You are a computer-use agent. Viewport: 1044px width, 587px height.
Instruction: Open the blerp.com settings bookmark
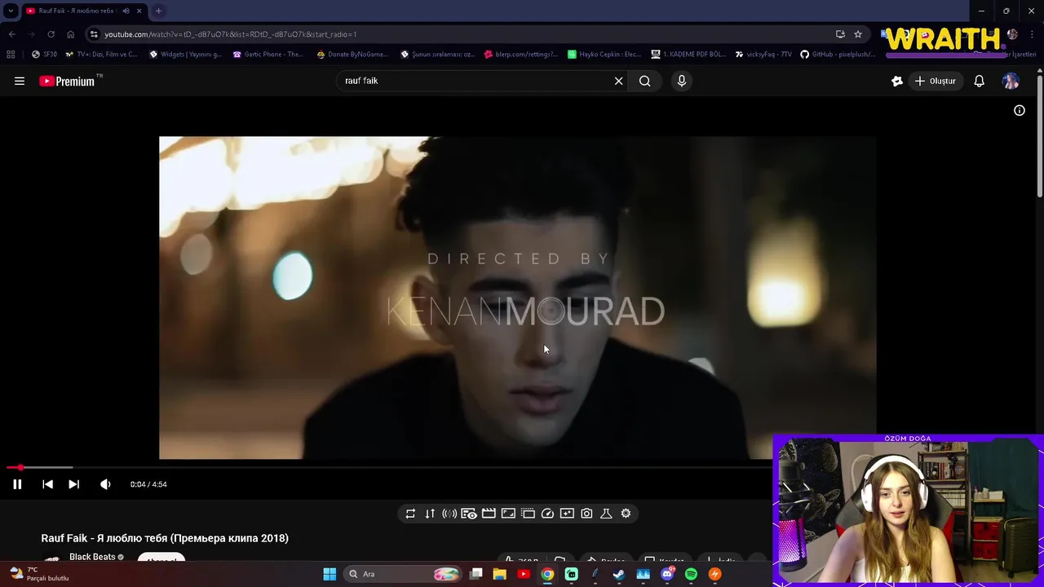pyautogui.click(x=520, y=55)
